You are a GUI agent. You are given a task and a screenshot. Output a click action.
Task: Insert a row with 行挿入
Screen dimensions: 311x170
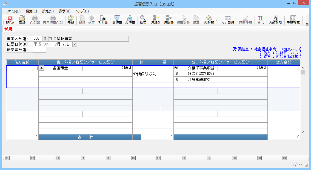(156, 20)
